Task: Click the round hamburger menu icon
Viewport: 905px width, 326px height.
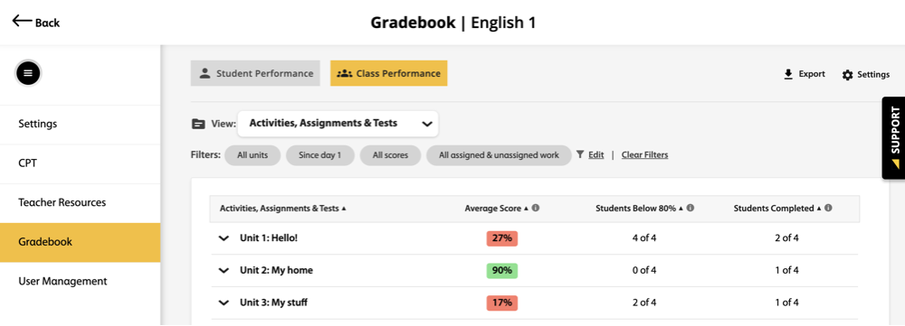Action: [28, 73]
